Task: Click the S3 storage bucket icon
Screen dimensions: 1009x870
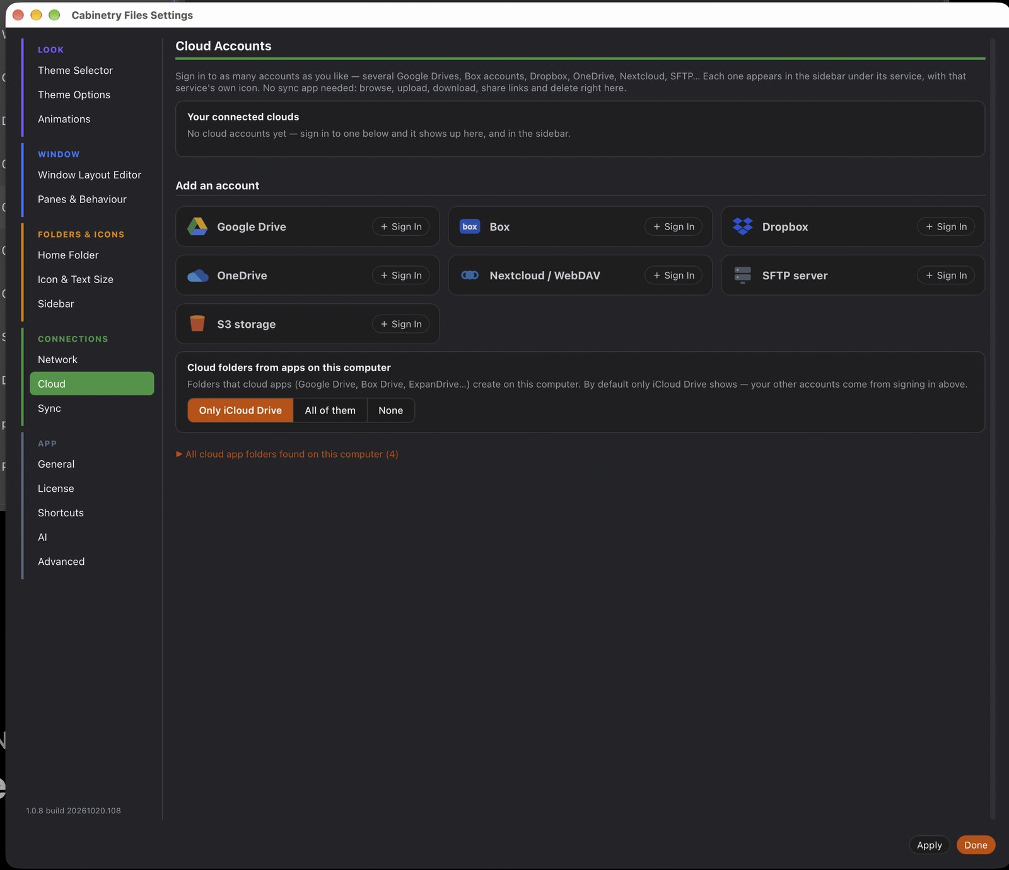Action: tap(197, 323)
